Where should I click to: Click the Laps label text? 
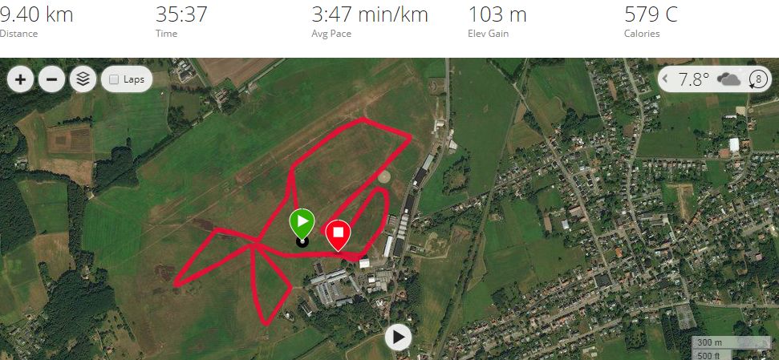(x=134, y=79)
